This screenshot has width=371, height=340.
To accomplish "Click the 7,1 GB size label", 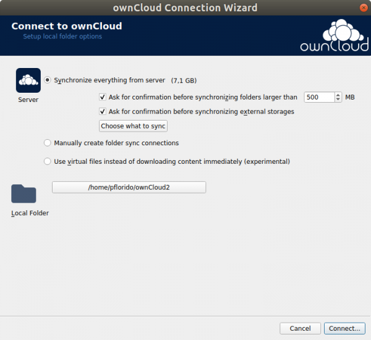I will (184, 80).
